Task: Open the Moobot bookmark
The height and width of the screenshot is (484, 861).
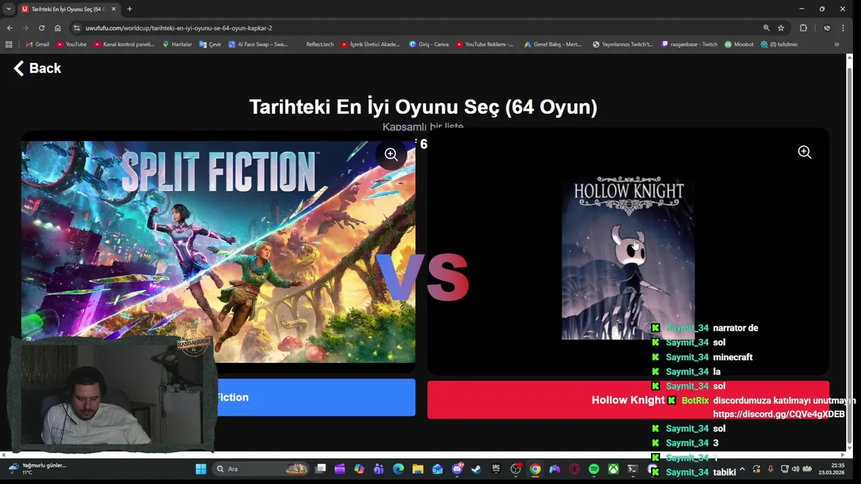Action: tap(739, 44)
